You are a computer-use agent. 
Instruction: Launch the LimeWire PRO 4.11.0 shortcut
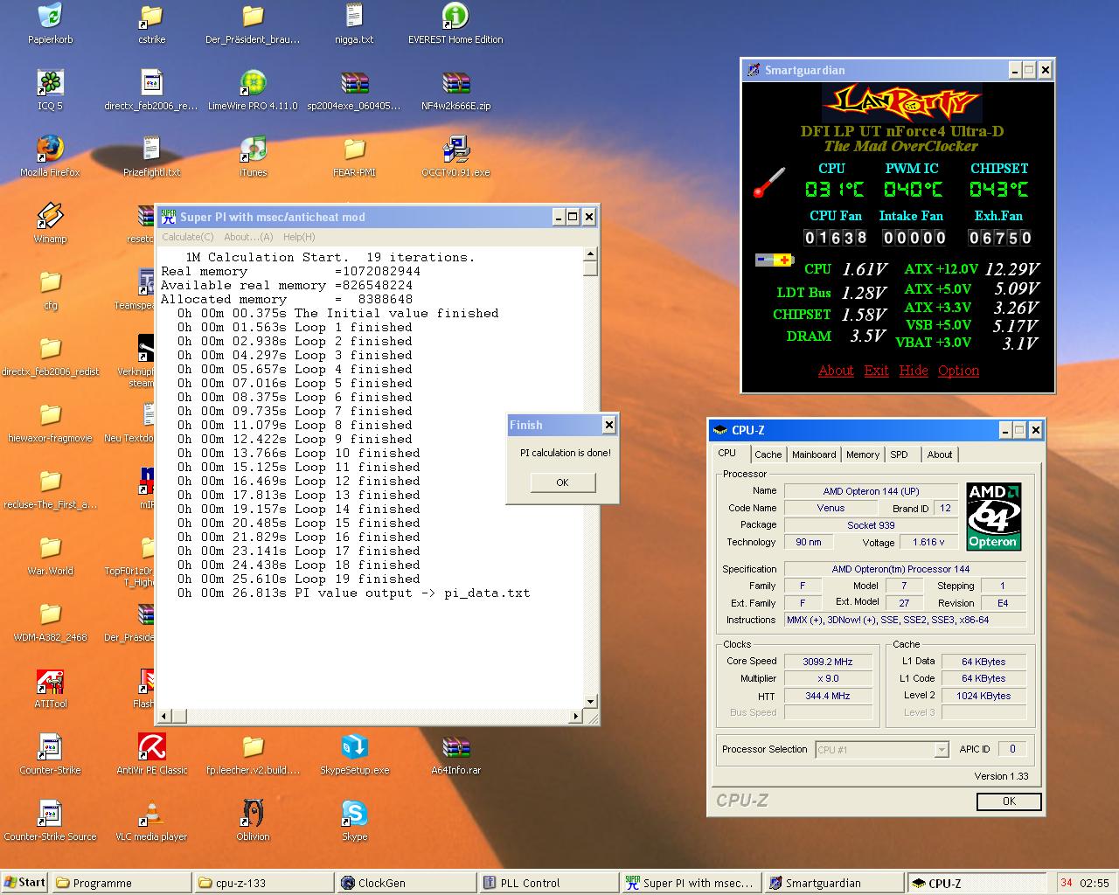(253, 83)
